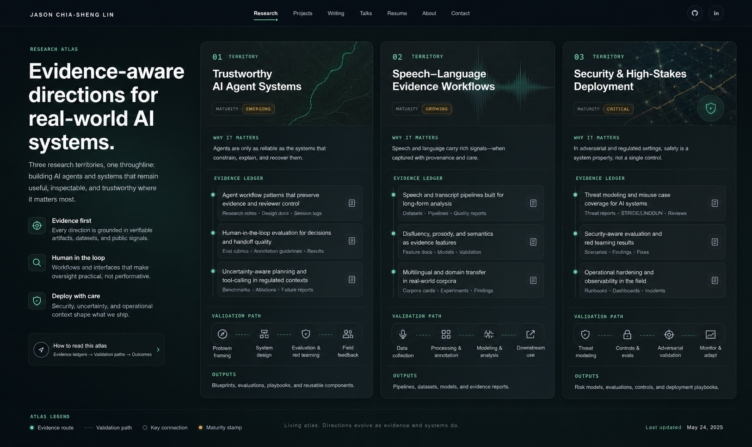Image resolution: width=752 pixels, height=447 pixels.
Task: Open the Projects nav item
Action: (302, 13)
